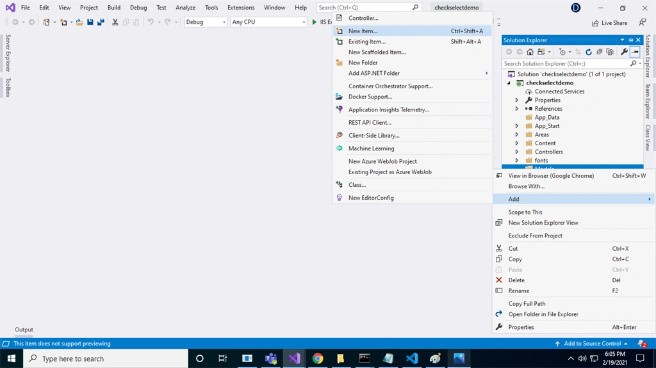Viewport: 656px width, 368px height.
Task: Choose Class... in the Add submenu
Action: tap(412, 185)
